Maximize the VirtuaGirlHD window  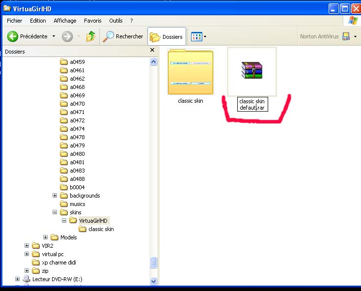tap(345, 9)
